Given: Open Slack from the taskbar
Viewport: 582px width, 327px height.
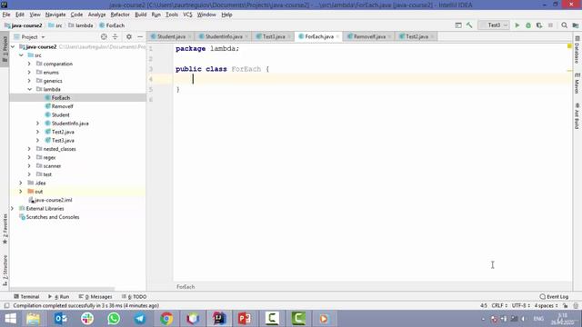Looking at the screenshot, I should (x=87, y=319).
